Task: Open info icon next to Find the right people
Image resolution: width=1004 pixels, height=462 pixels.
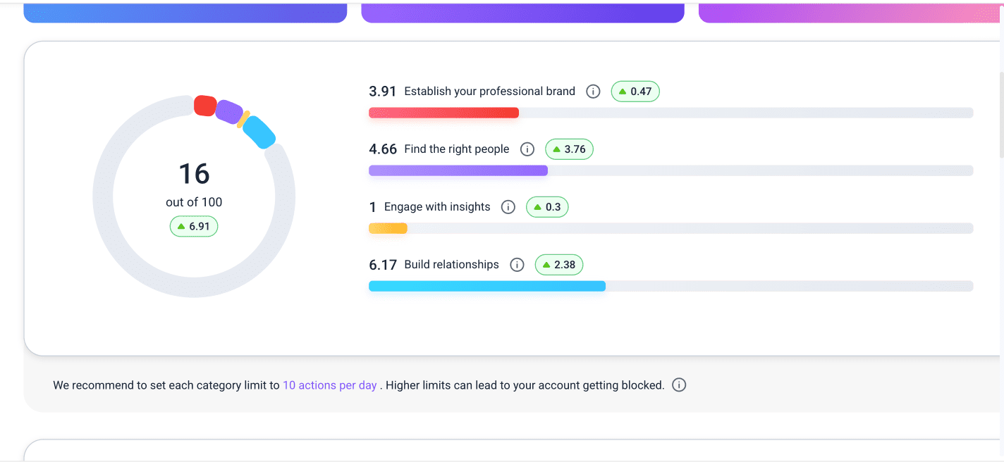Action: (x=527, y=149)
